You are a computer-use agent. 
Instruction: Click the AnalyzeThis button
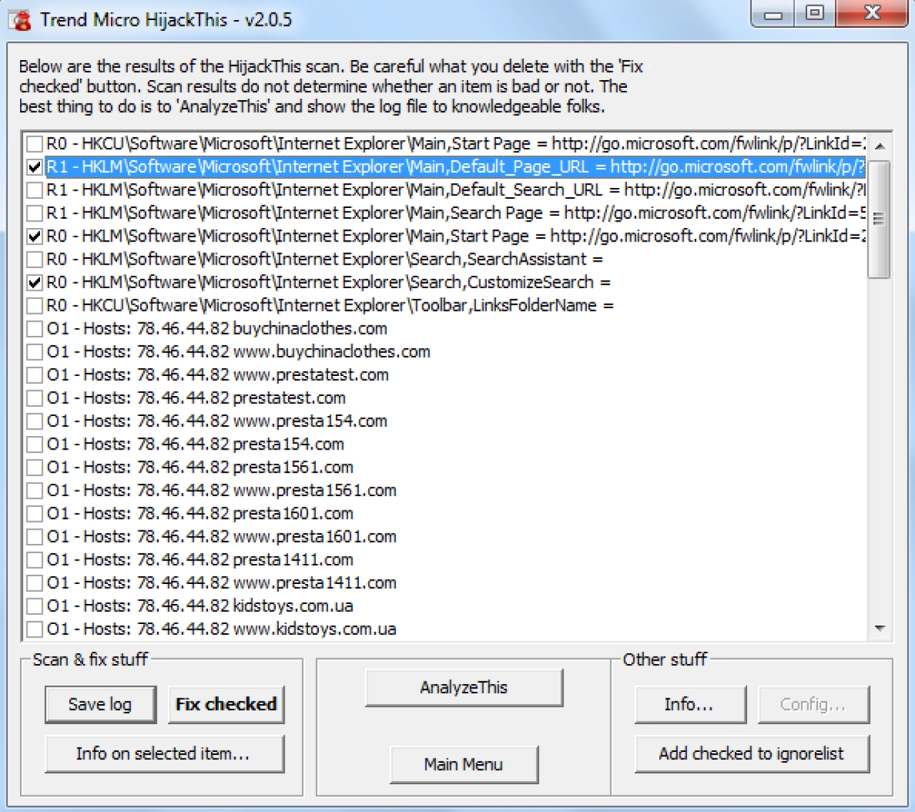(x=464, y=688)
